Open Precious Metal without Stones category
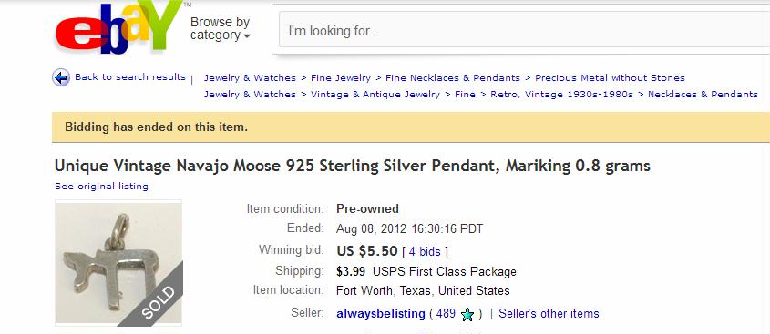This screenshot has height=334, width=770. 610,78
